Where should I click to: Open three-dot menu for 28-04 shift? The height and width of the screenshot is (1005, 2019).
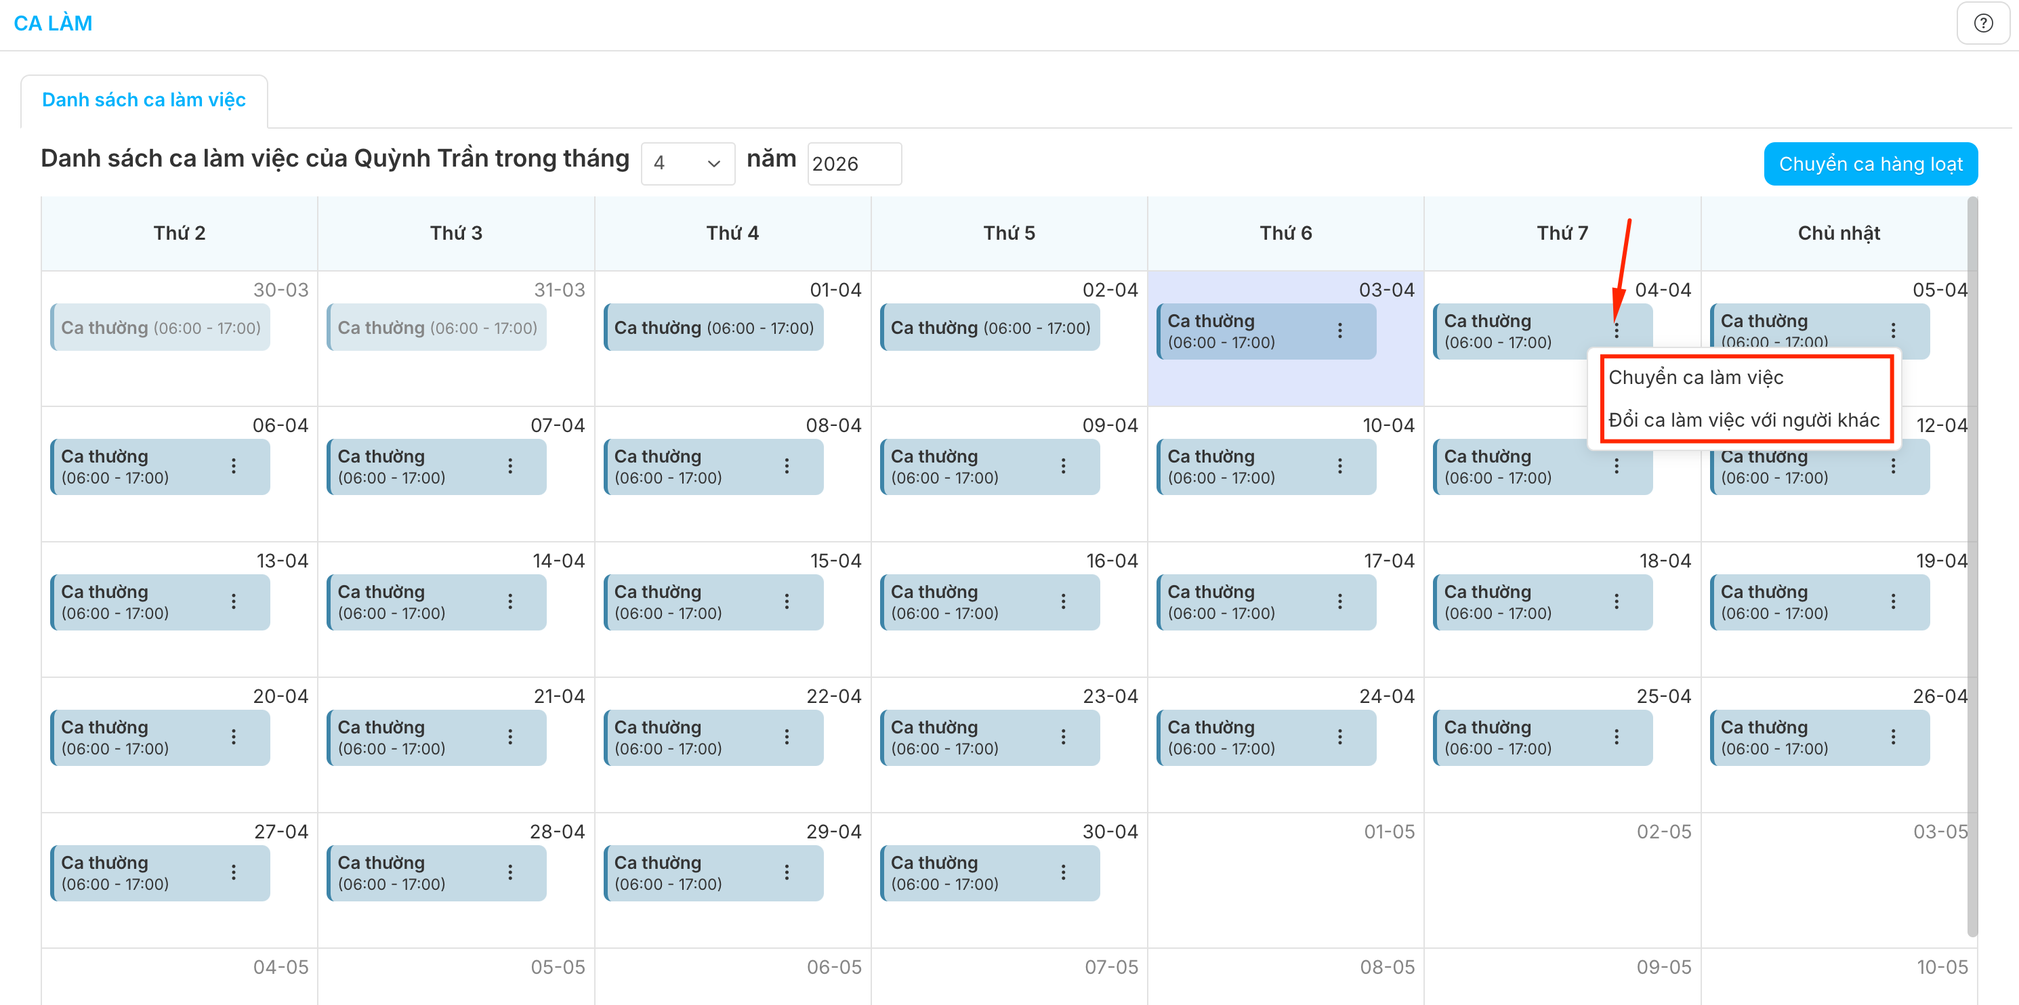coord(509,873)
